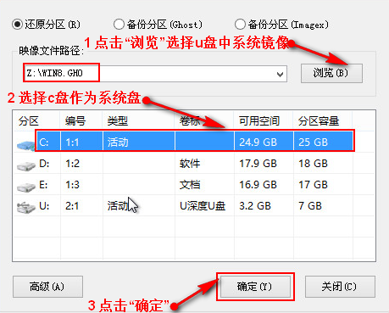The image size is (389, 313).
Task: Click the 7 GB capacity value
Action: pyautogui.click(x=310, y=206)
